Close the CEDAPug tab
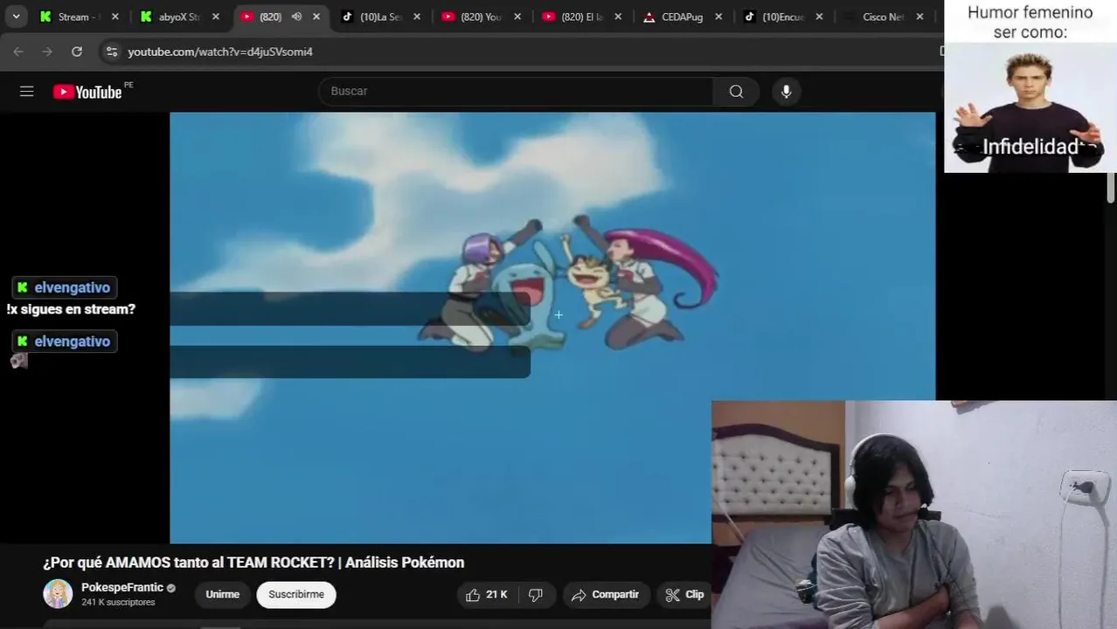This screenshot has height=629, width=1117. pos(718,17)
